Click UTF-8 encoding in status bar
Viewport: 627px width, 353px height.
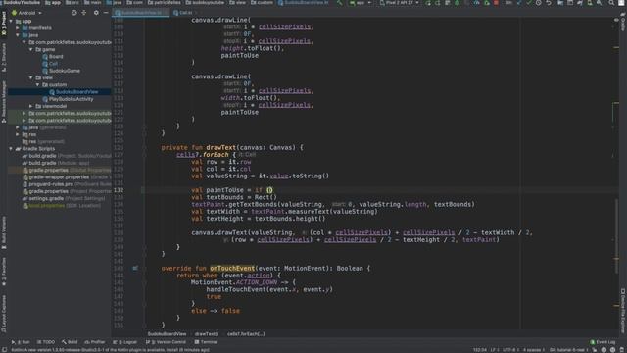pyautogui.click(x=509, y=350)
